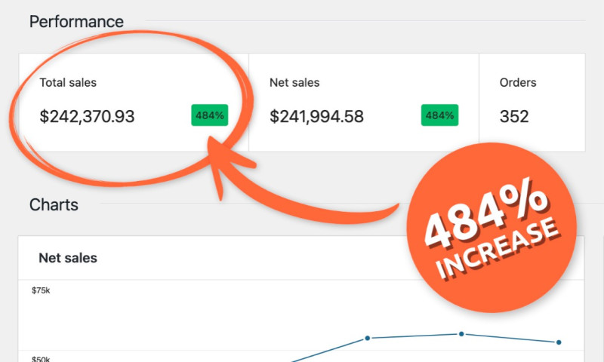Click the chart line between the first two points
This screenshot has width=604, height=362.
(x=414, y=336)
